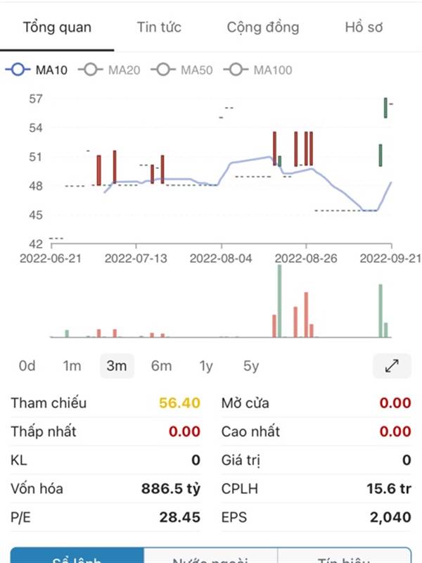The image size is (422, 563).
Task: Open the fullscreen chart expand icon
Action: (x=392, y=365)
